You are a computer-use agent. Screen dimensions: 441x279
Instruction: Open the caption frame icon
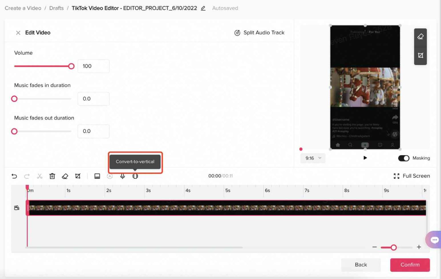pyautogui.click(x=97, y=176)
